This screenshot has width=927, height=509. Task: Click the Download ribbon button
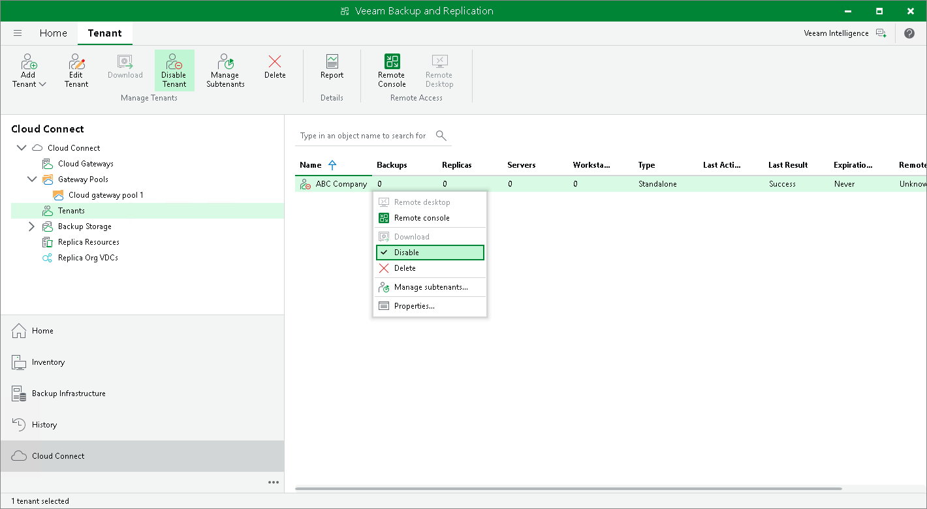125,67
